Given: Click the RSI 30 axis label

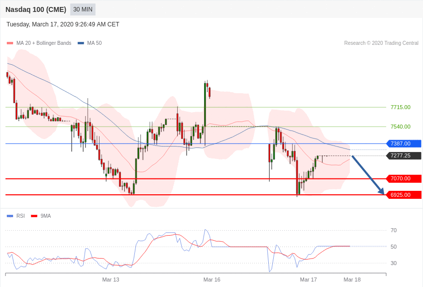Looking at the screenshot, I should point(394,263).
